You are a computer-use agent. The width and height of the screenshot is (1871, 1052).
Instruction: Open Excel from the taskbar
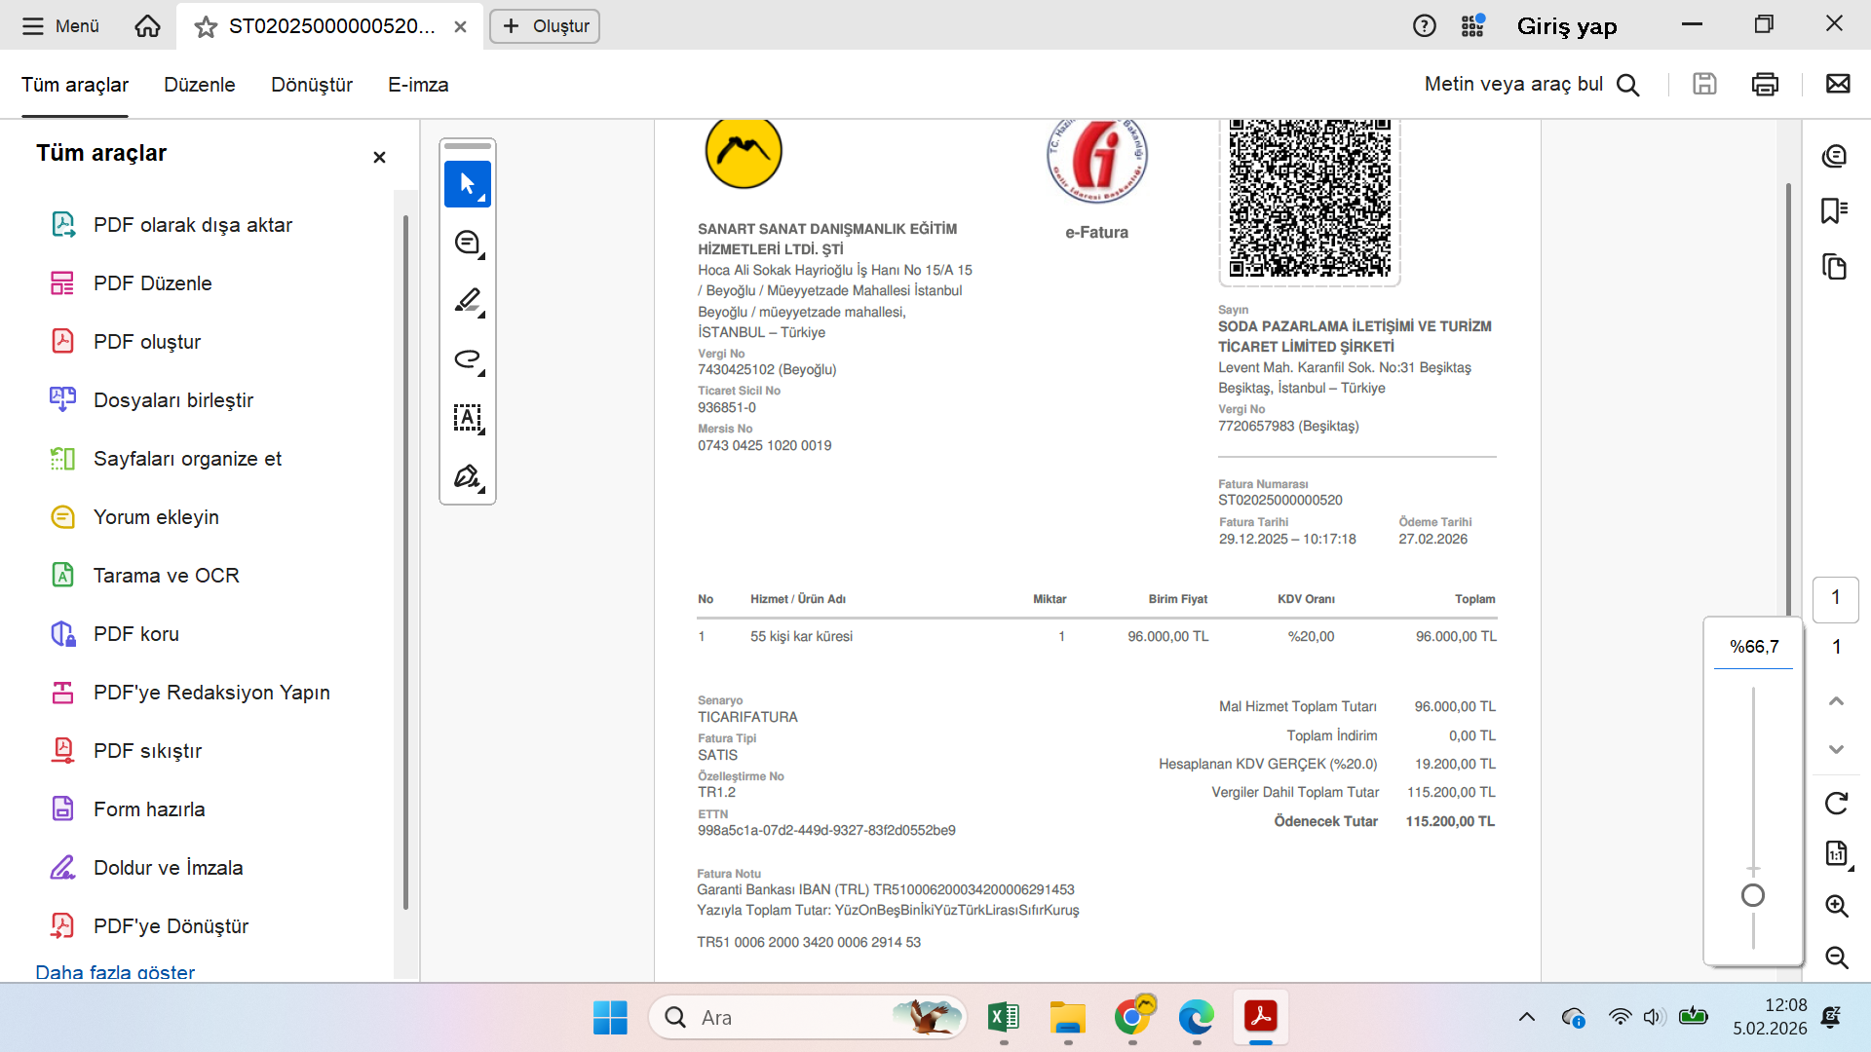tap(1003, 1018)
